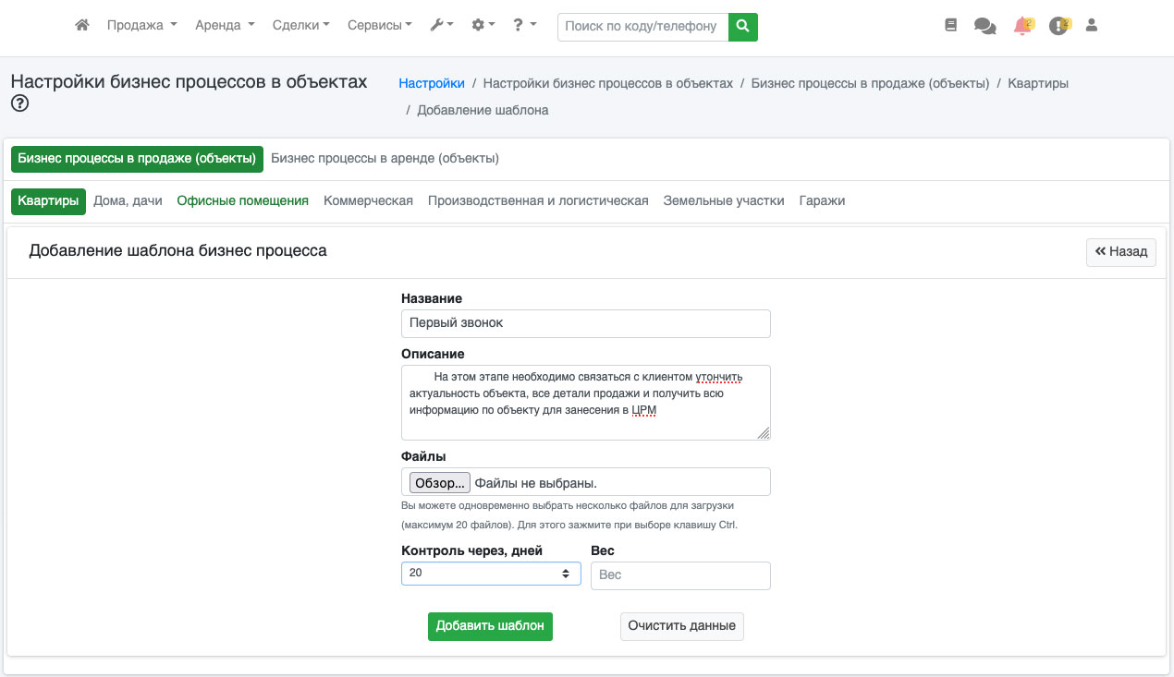Focus the Название input field

[x=585, y=323]
